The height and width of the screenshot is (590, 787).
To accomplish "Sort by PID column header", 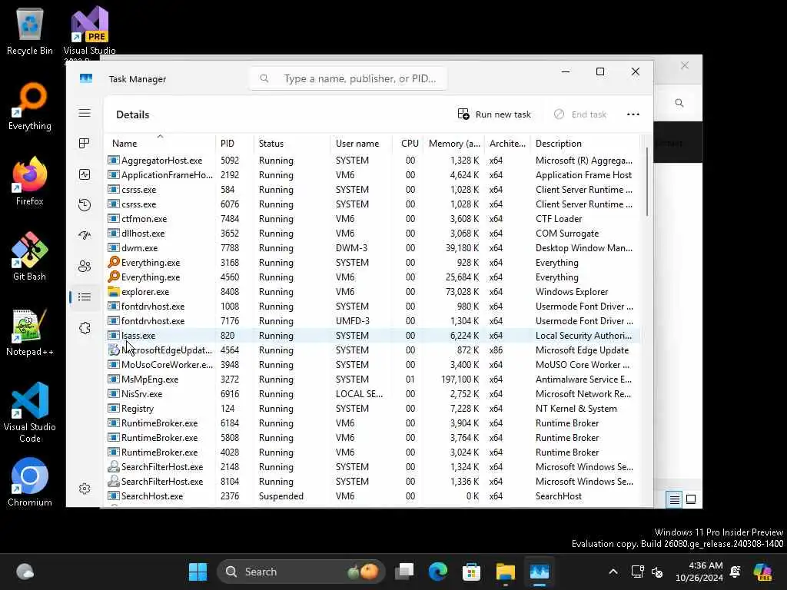I will (234, 144).
